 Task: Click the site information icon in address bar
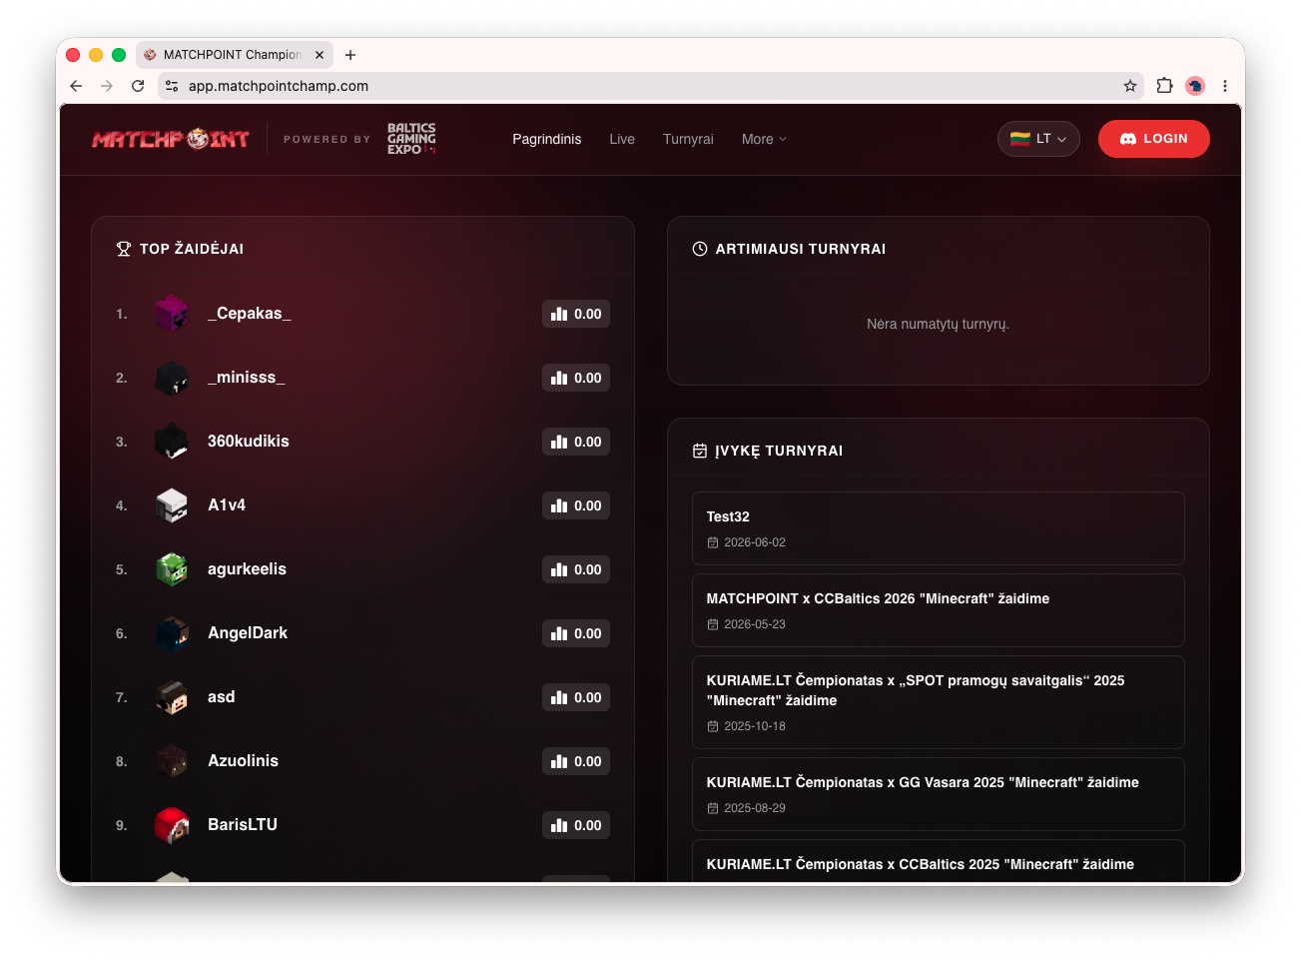point(172,86)
